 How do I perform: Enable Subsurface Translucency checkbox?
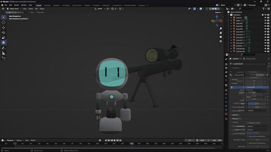(247, 143)
